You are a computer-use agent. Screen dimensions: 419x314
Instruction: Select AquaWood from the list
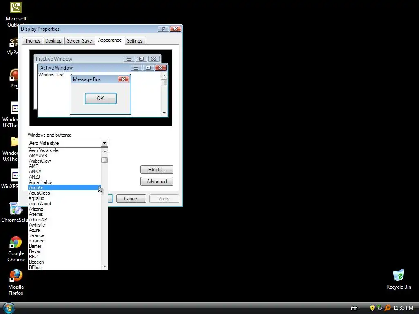pos(65,204)
